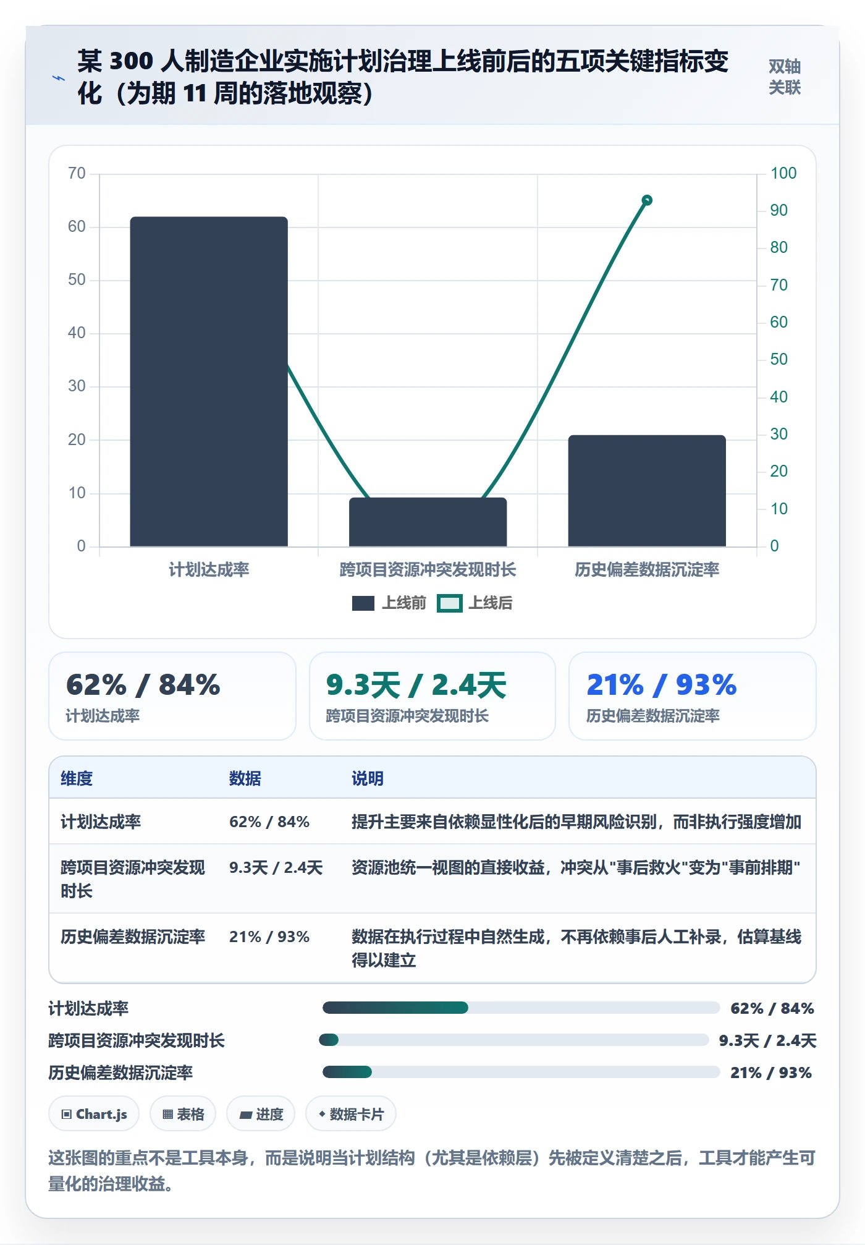This screenshot has height=1245, width=865.
Task: Select the 跨项目资源冲突发现时长 table row label
Action: point(133,879)
